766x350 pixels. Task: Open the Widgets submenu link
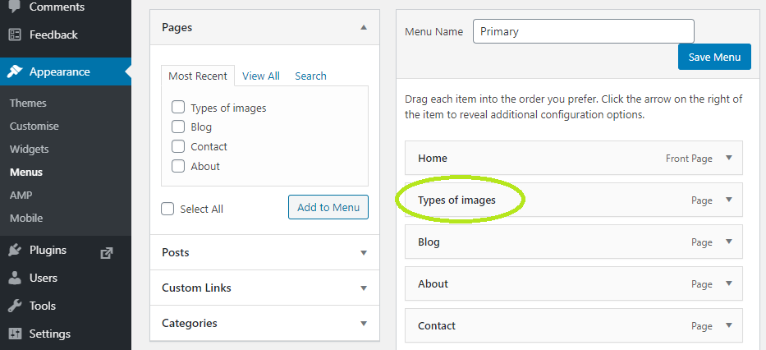pyautogui.click(x=30, y=149)
